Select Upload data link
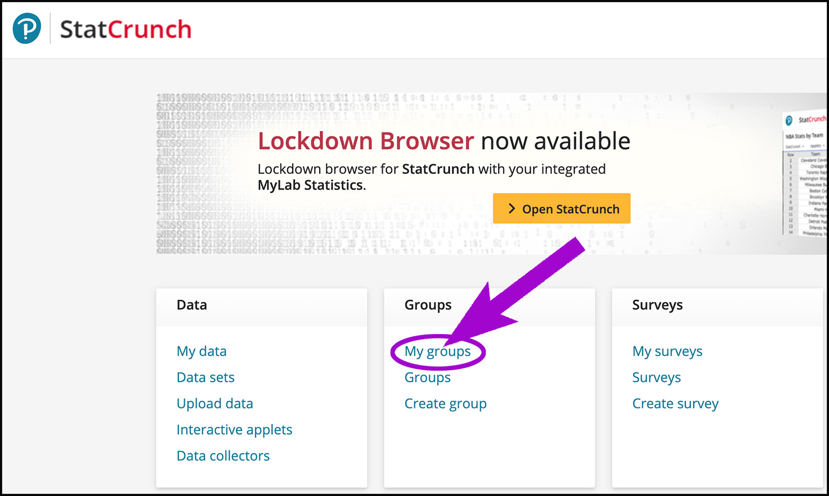Screen dimensions: 829x496 215,404
